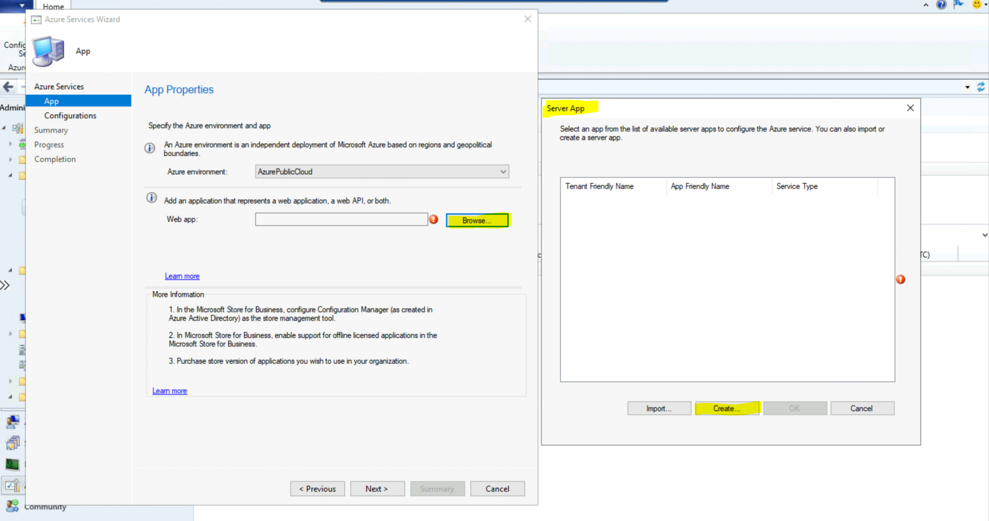Click the back navigation arrow
This screenshot has height=521, width=989.
tap(7, 87)
